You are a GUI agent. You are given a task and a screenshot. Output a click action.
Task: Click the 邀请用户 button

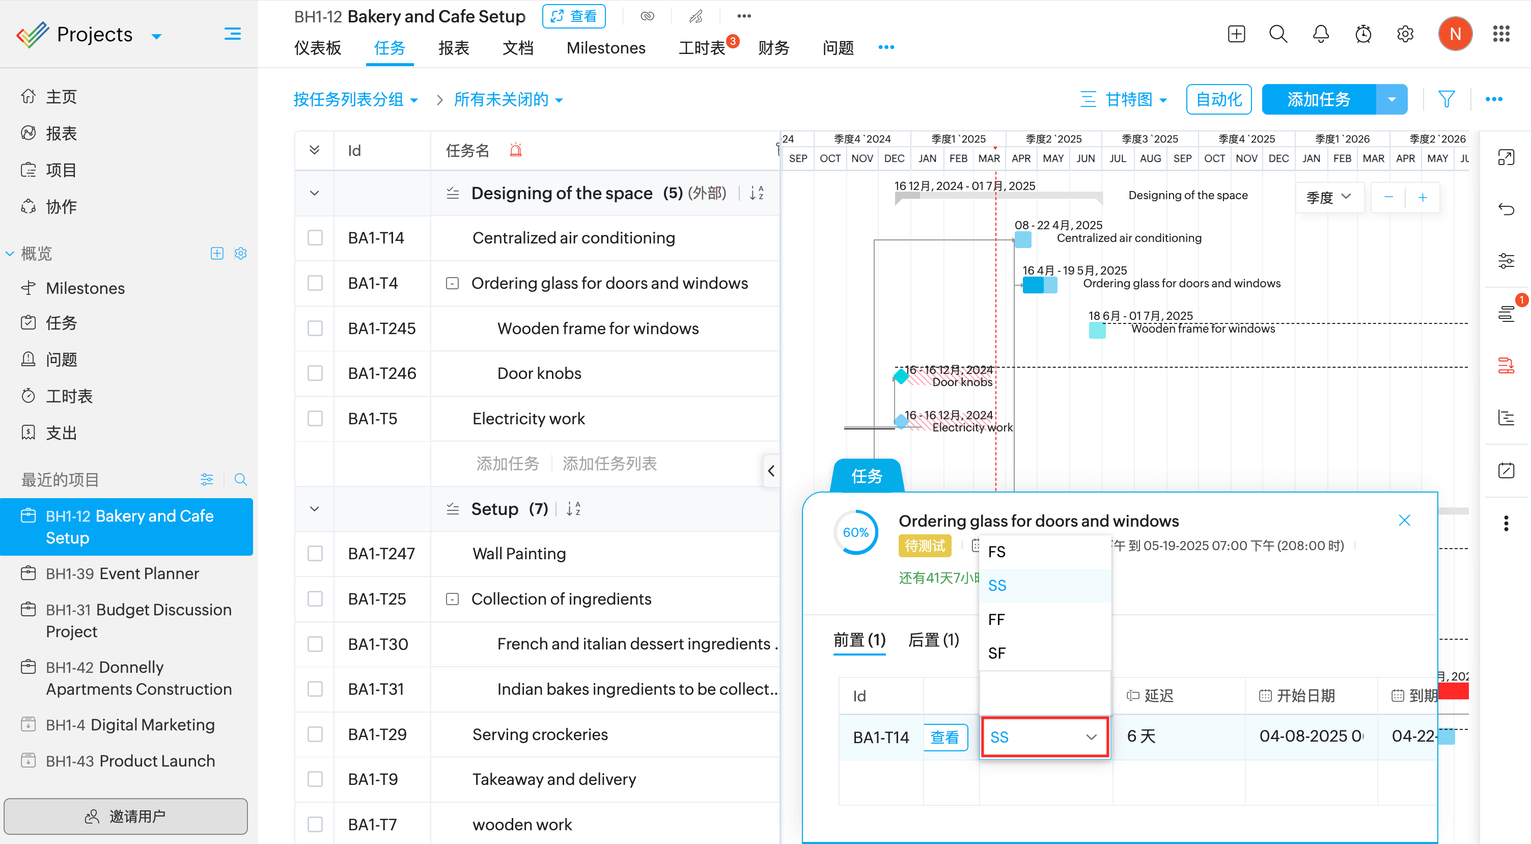pos(126,816)
